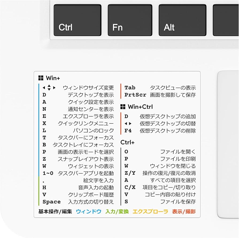Click the Windows logo beside "Win+" heading

click(x=41, y=78)
